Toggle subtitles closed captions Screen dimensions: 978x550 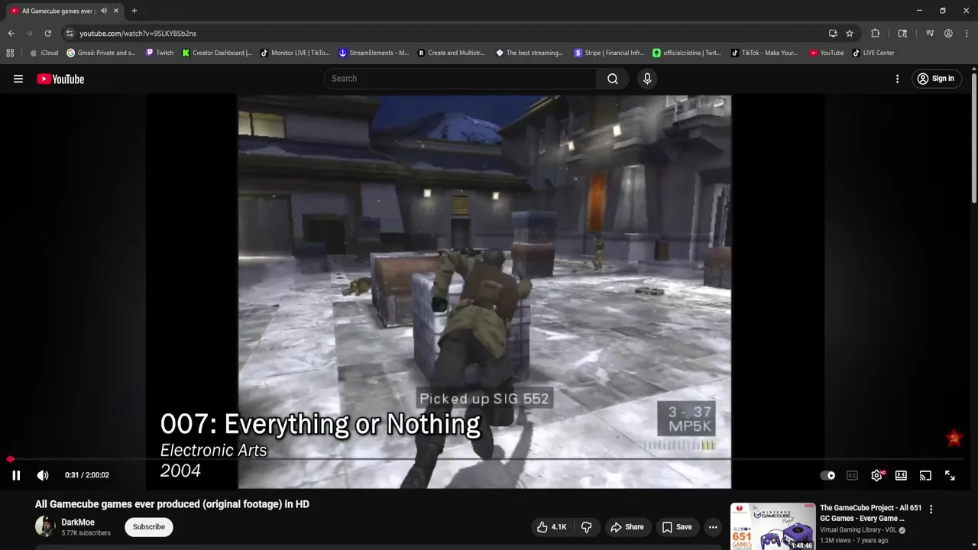pos(852,475)
